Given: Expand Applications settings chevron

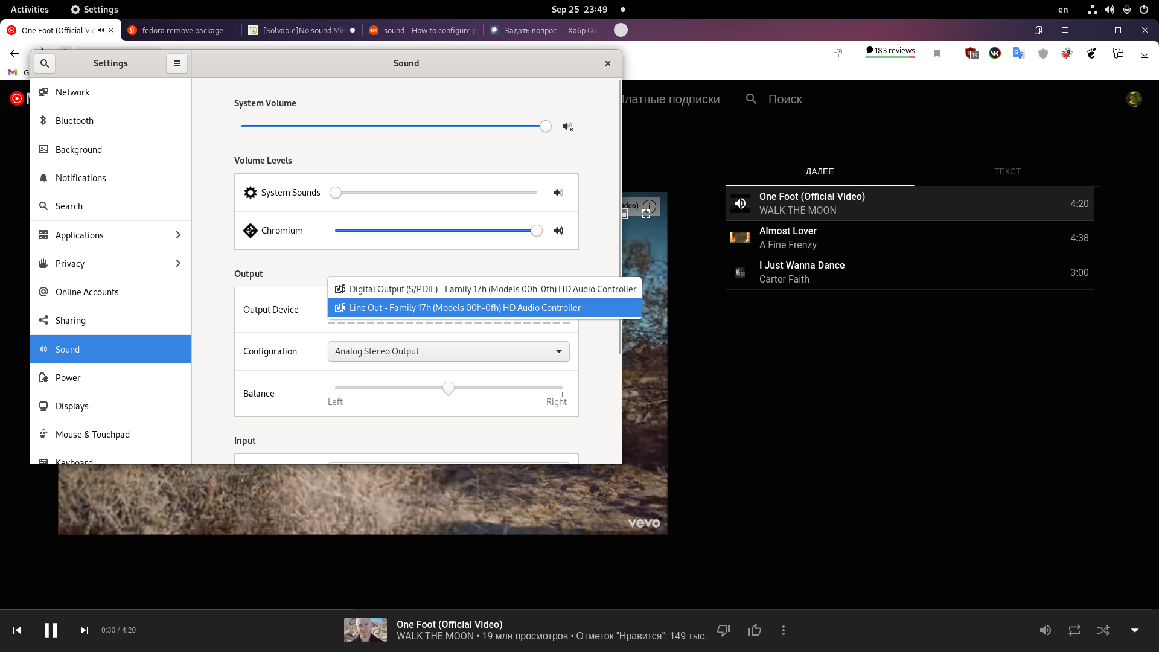Looking at the screenshot, I should [178, 235].
